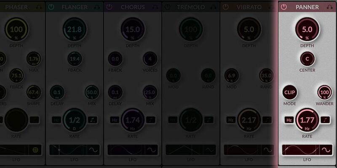This screenshot has height=168, width=337.
Task: Turn off the Chorus power button
Action: tap(110, 7)
